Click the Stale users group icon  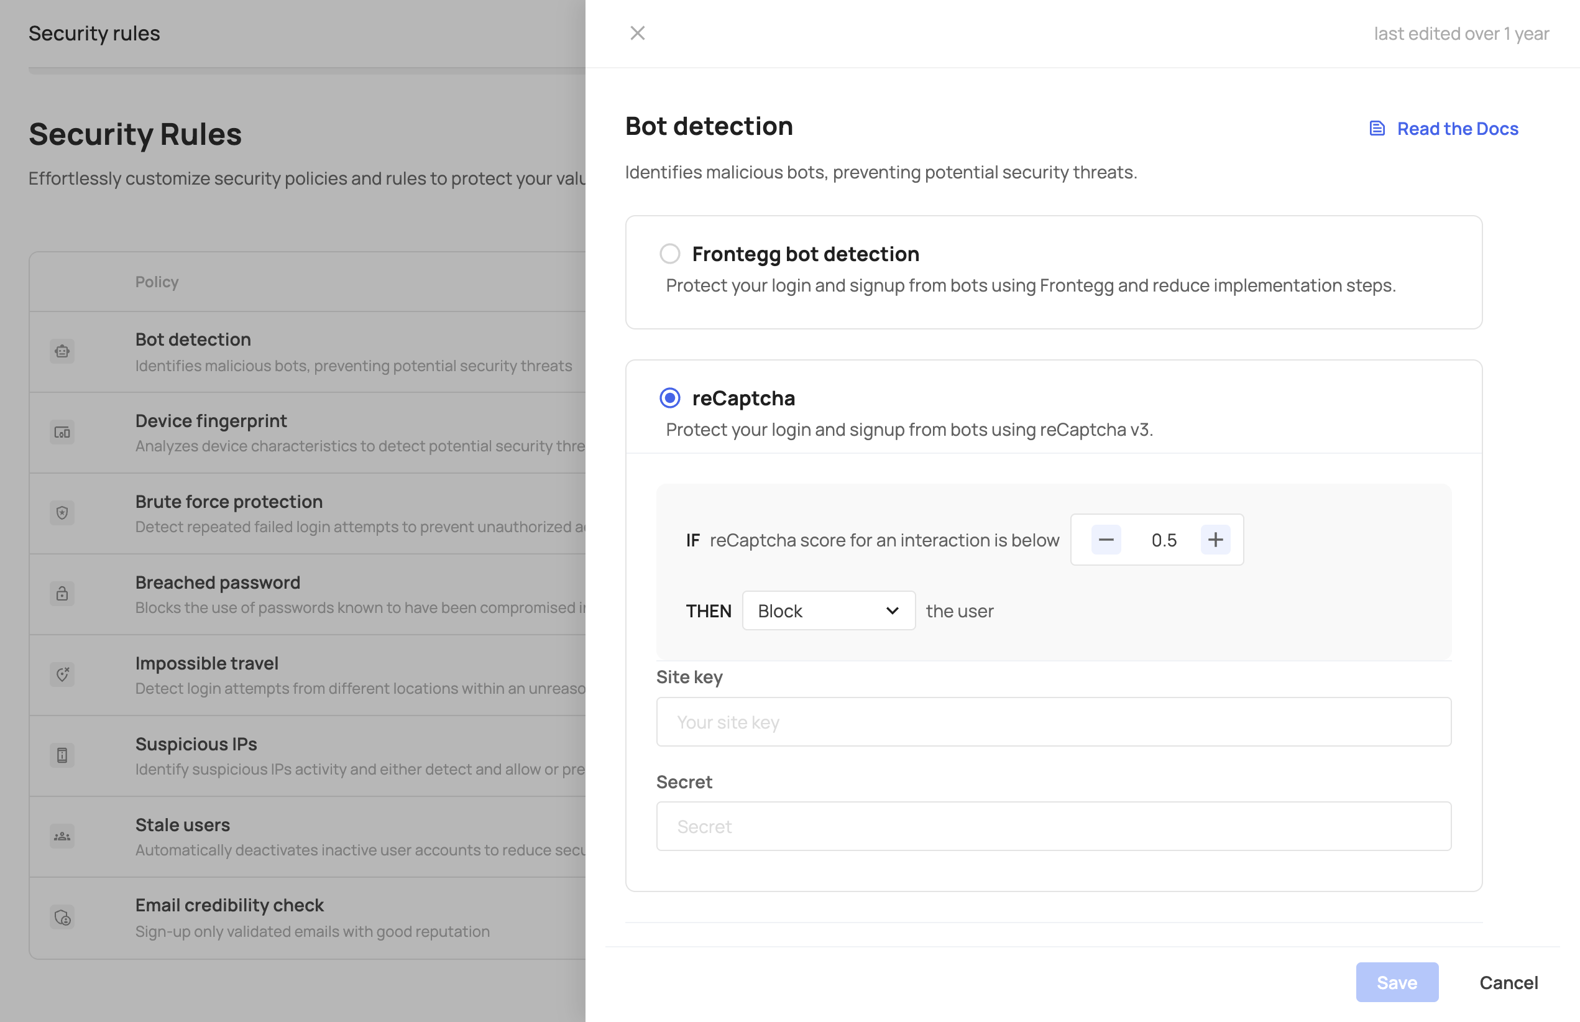point(62,836)
